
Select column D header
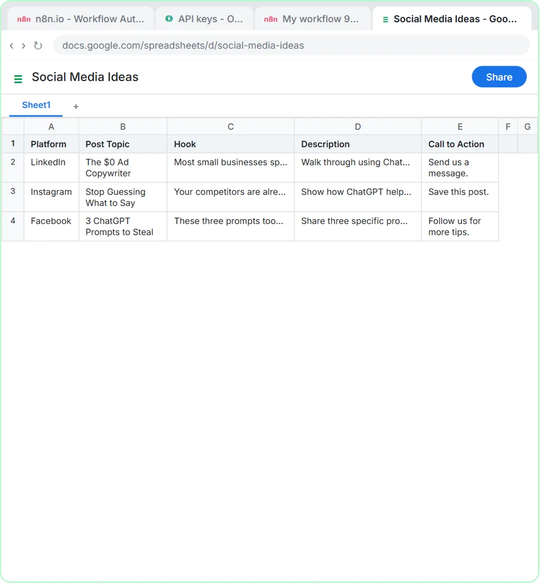(358, 126)
